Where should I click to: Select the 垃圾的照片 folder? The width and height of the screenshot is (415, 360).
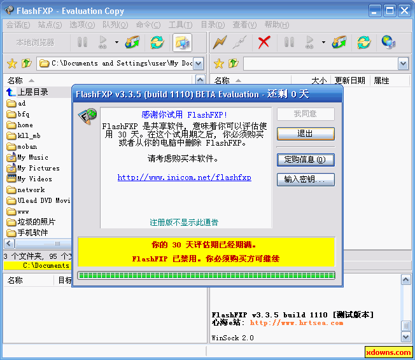31,222
